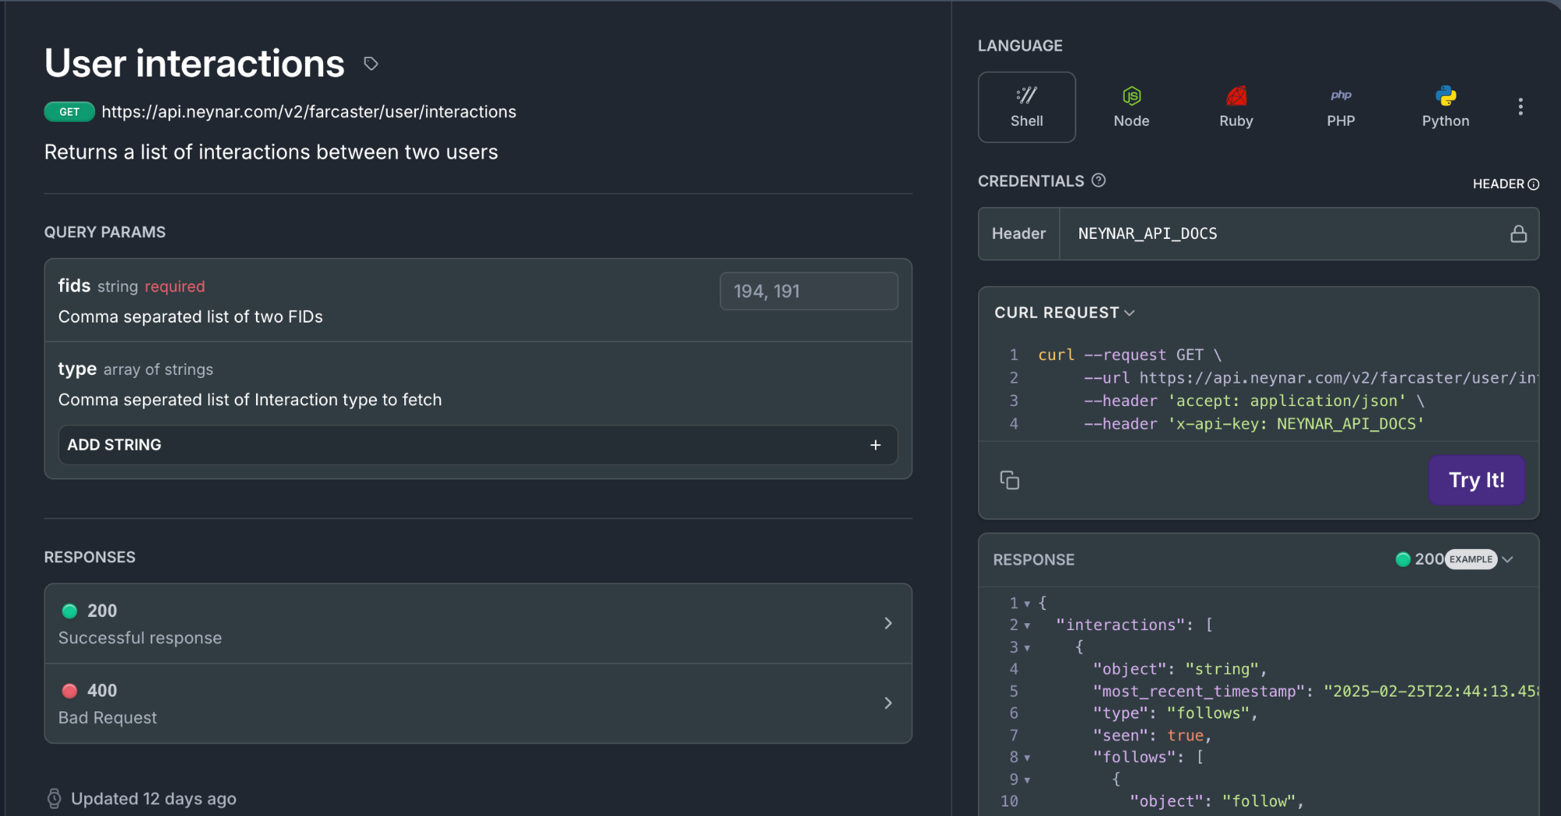The height and width of the screenshot is (816, 1561).
Task: Click the lock icon in credentials header field
Action: pyautogui.click(x=1518, y=234)
